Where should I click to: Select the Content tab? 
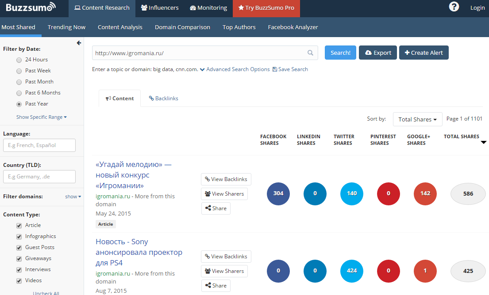tap(120, 98)
